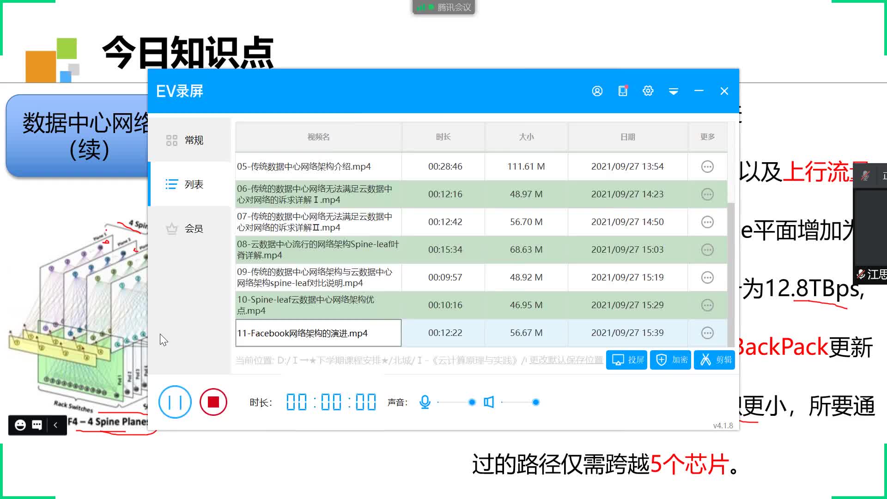Adjust the speaker volume slider
887x499 pixels.
(x=520, y=402)
